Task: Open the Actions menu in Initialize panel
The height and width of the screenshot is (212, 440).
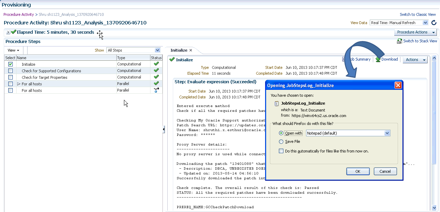Action: click(415, 60)
